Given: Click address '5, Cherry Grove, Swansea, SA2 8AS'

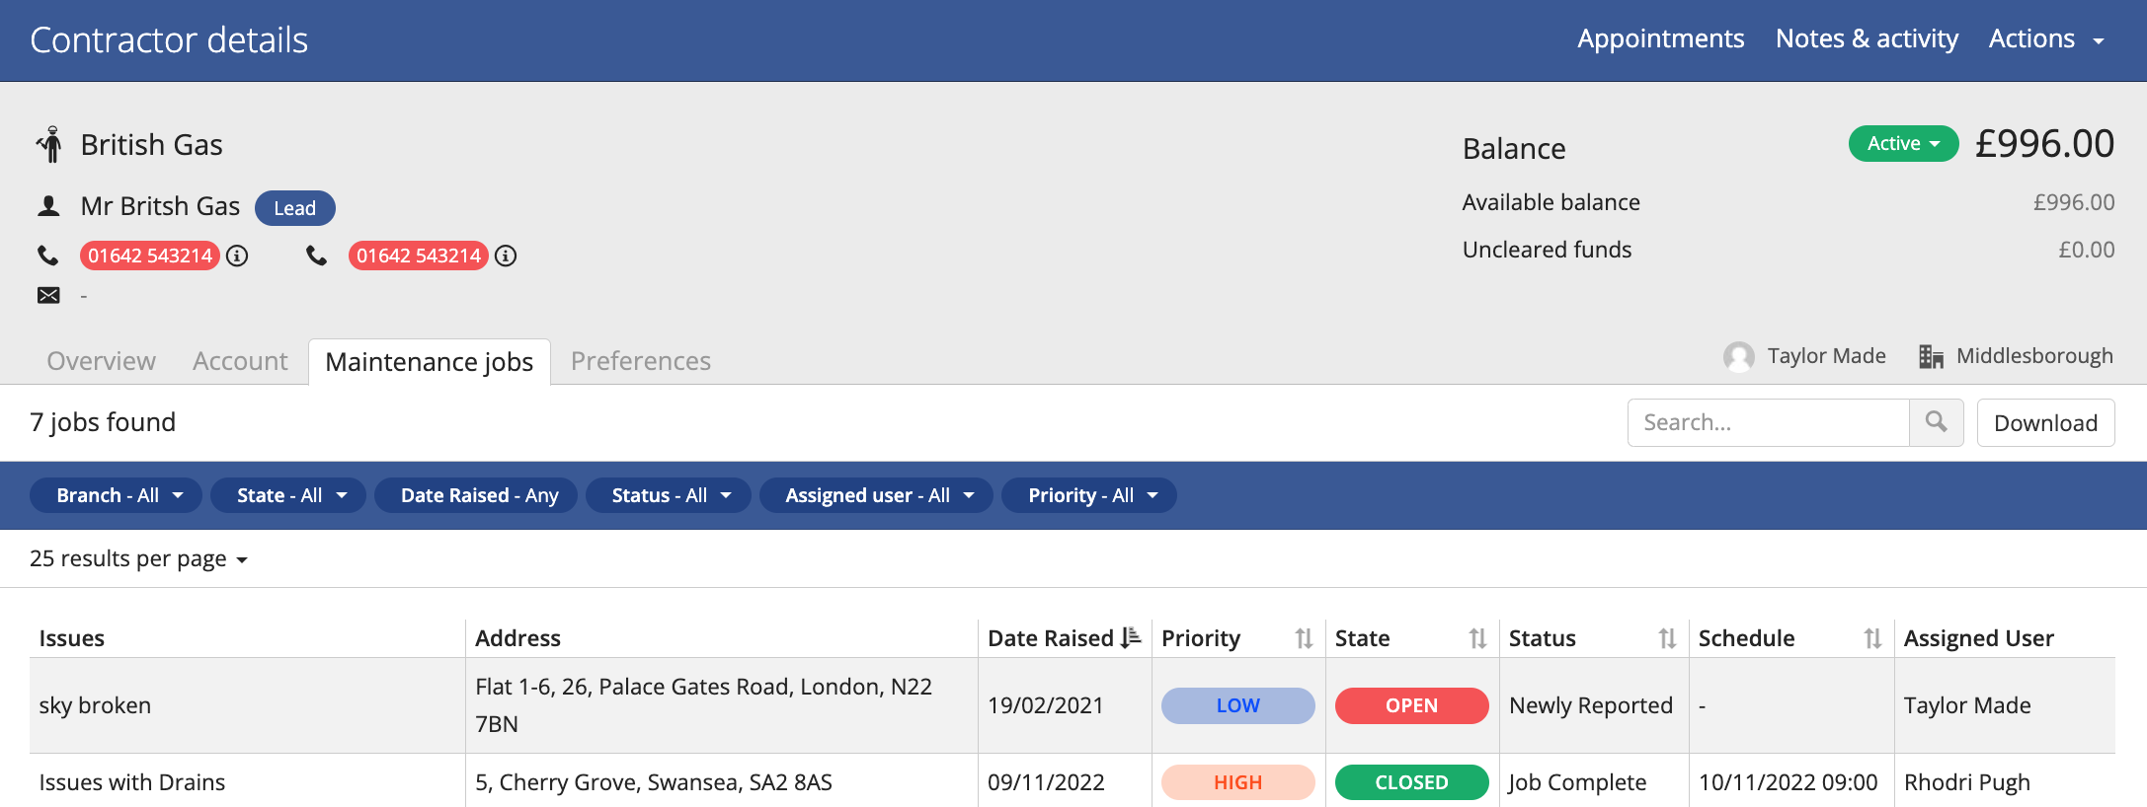Looking at the screenshot, I should pyautogui.click(x=654, y=782).
